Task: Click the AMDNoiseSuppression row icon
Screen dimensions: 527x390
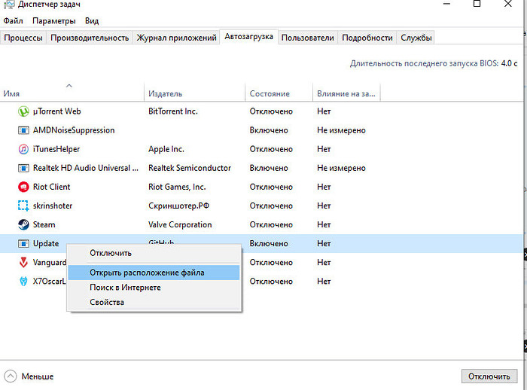Action: 23,130
